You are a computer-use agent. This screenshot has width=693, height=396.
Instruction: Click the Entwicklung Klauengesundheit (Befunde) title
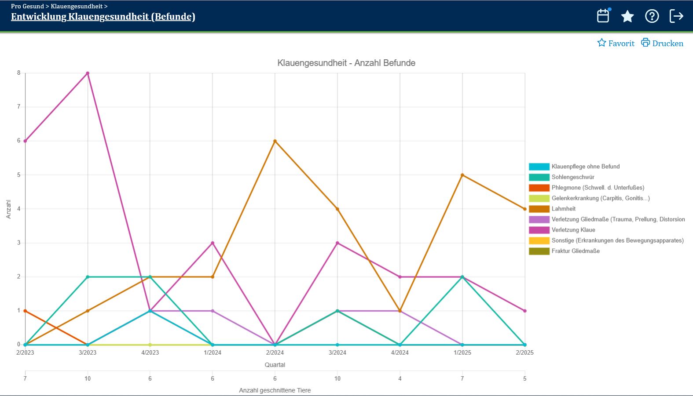tap(103, 17)
